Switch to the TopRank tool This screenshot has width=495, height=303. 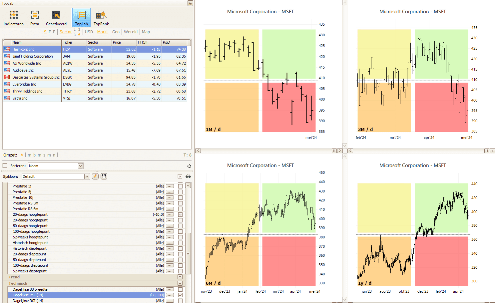[x=101, y=18]
